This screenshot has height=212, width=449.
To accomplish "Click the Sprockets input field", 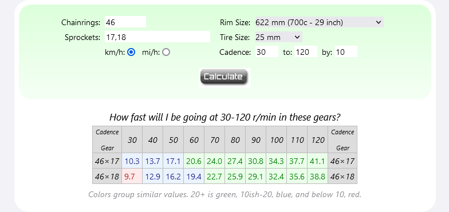I will 157,37.
